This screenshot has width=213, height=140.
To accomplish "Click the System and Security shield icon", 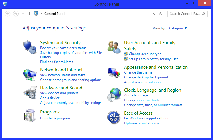I will click(x=30, y=47).
